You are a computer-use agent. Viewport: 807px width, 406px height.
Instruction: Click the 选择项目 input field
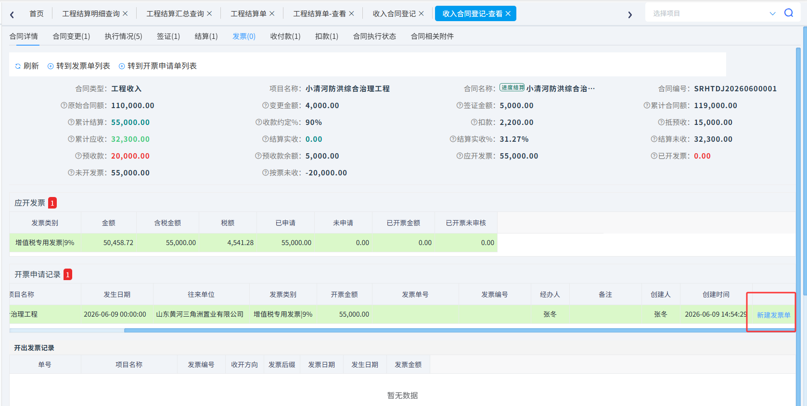point(707,13)
